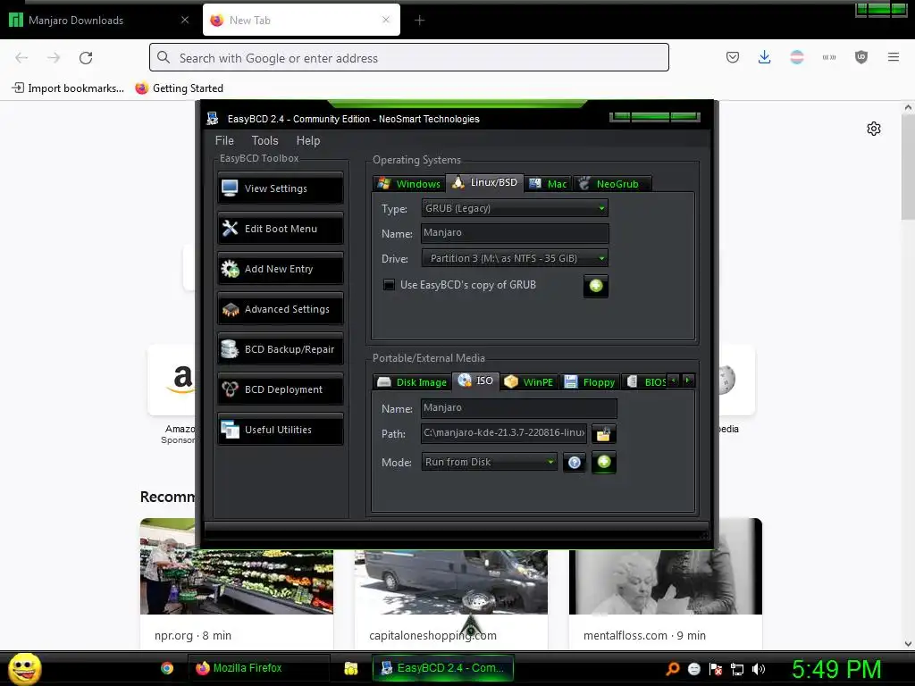Switch to the Mac tab
Viewport: 915px width, 686px height.
coord(548,184)
